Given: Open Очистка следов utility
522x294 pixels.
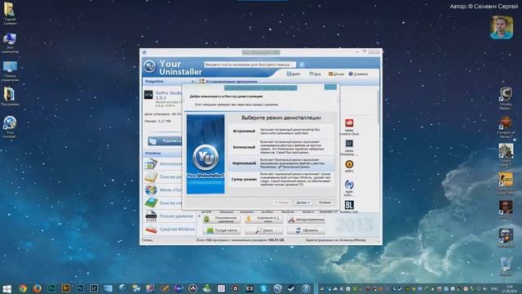Looking at the screenshot, I should point(163,203).
